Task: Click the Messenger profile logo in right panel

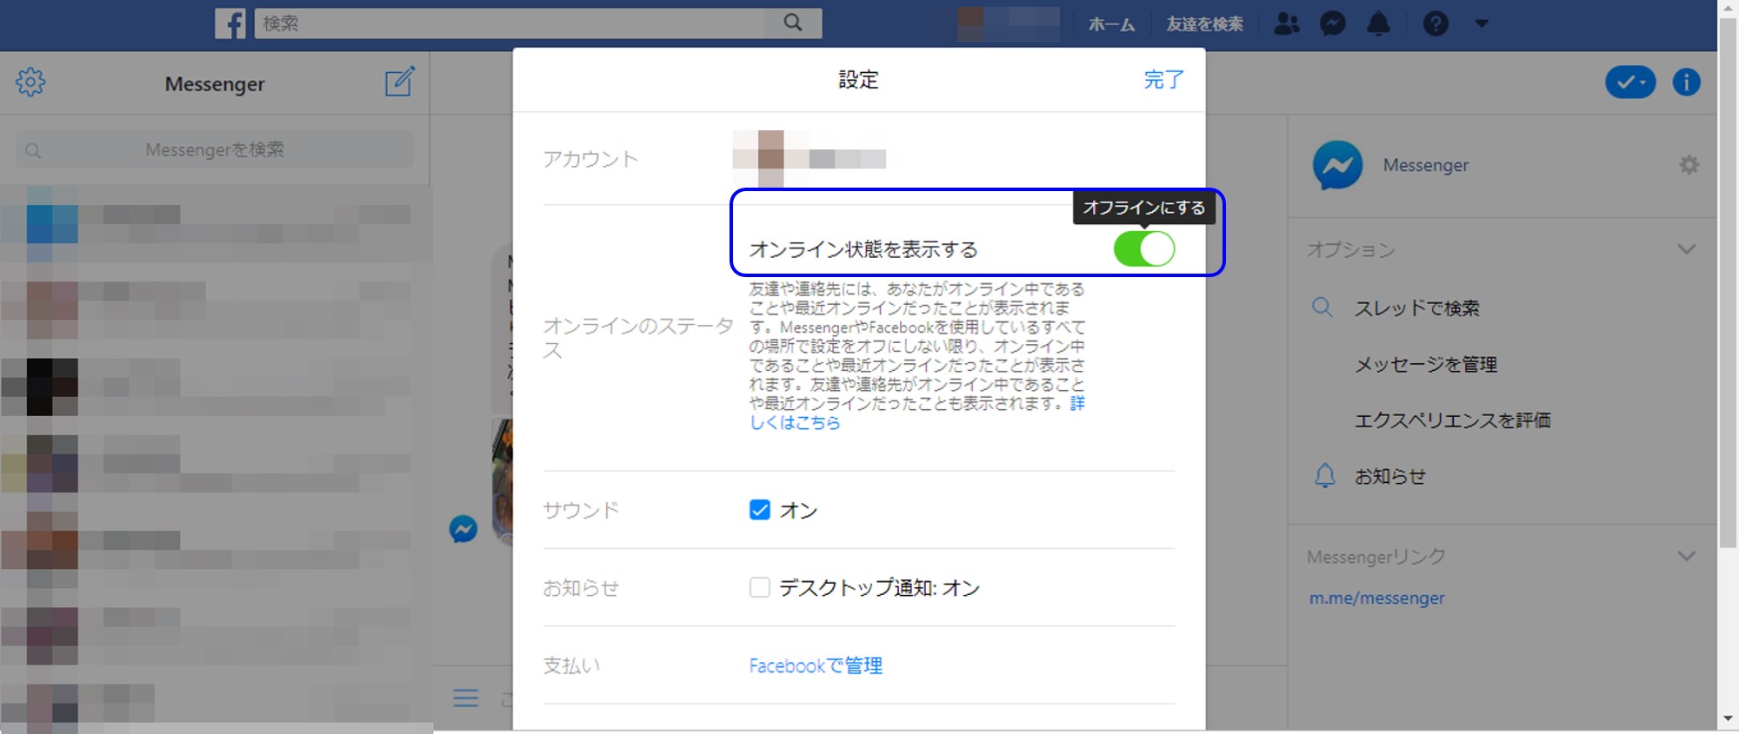Action: 1337,165
